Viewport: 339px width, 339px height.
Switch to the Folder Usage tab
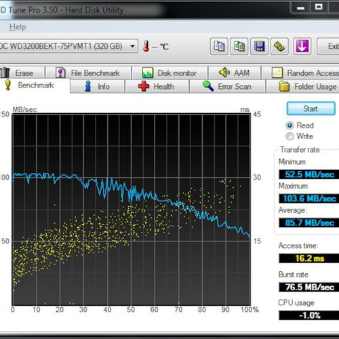303,86
